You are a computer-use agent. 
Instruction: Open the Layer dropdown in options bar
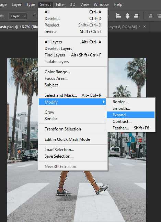click(x=18, y=16)
